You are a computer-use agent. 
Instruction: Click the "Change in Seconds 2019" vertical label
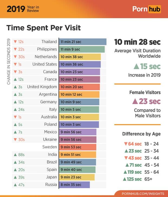tap(8, 61)
